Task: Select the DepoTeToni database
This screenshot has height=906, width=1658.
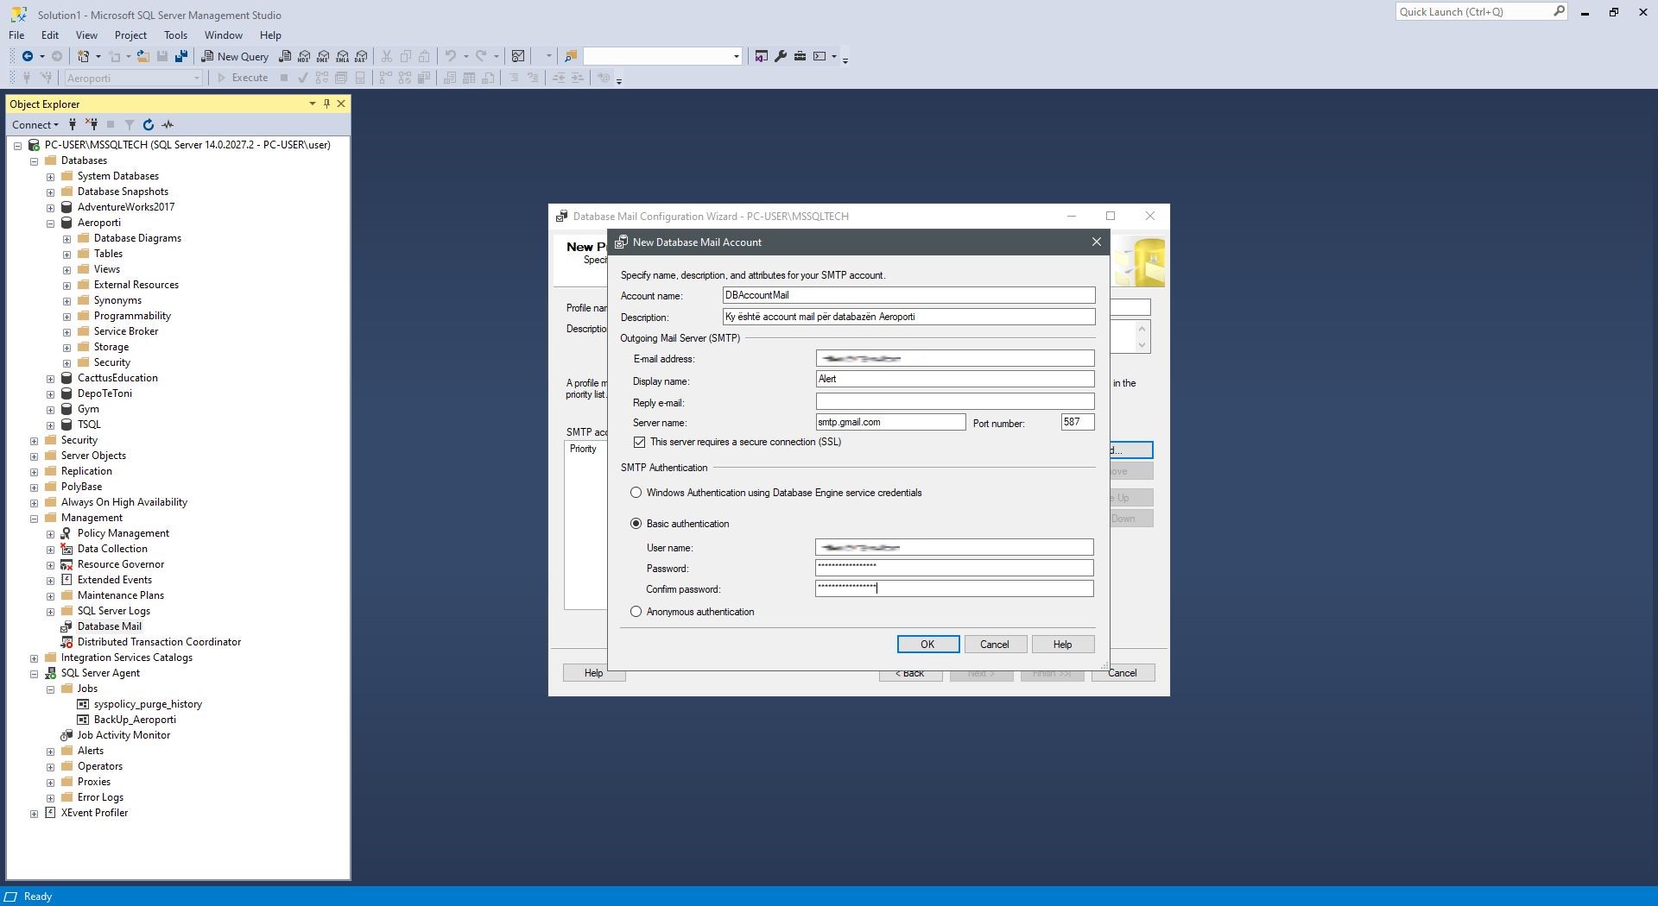Action: [x=104, y=393]
